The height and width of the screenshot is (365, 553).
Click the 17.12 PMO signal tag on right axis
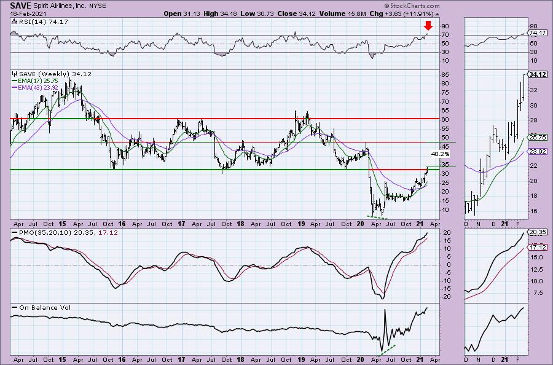[x=538, y=247]
